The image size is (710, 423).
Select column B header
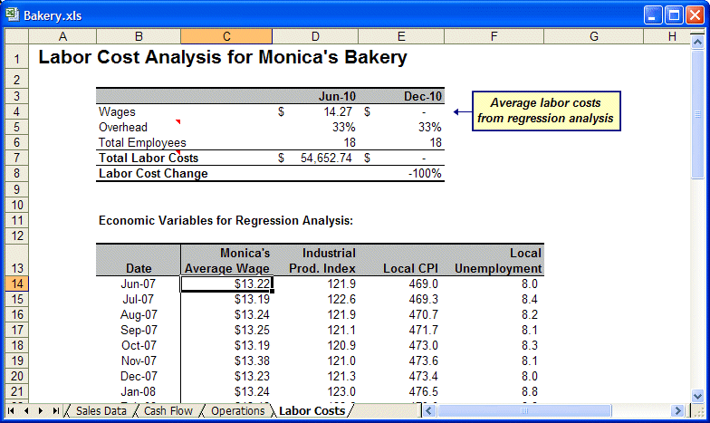click(x=139, y=36)
